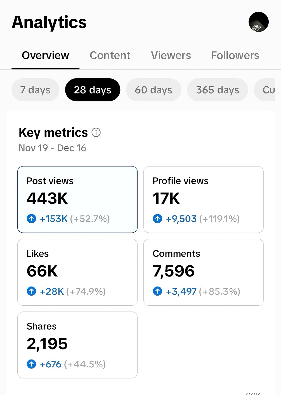Switch to the Overview tab
Viewport: 281px width, 395px height.
coord(45,55)
